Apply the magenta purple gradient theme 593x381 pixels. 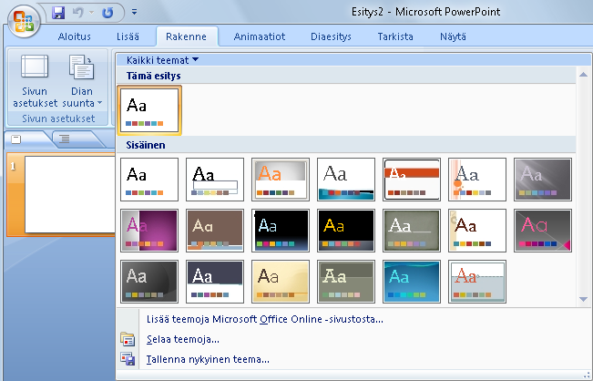point(149,231)
